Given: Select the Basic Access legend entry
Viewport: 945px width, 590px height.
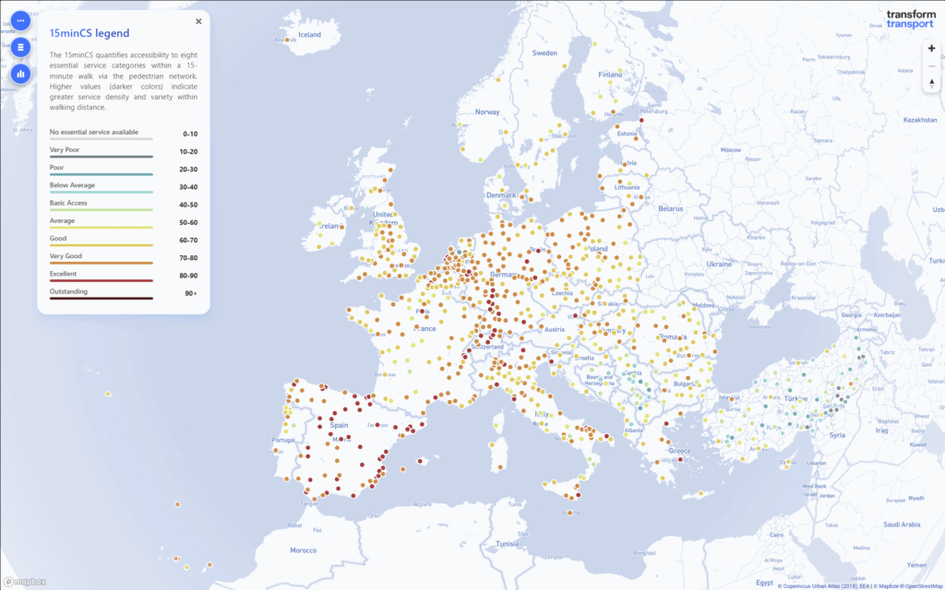Looking at the screenshot, I should click(x=69, y=203).
